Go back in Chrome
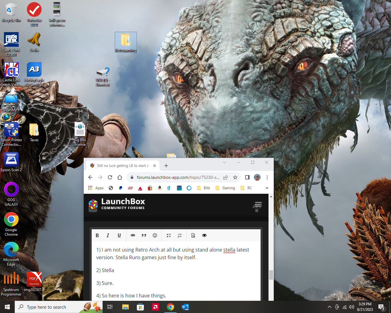 pos(90,177)
